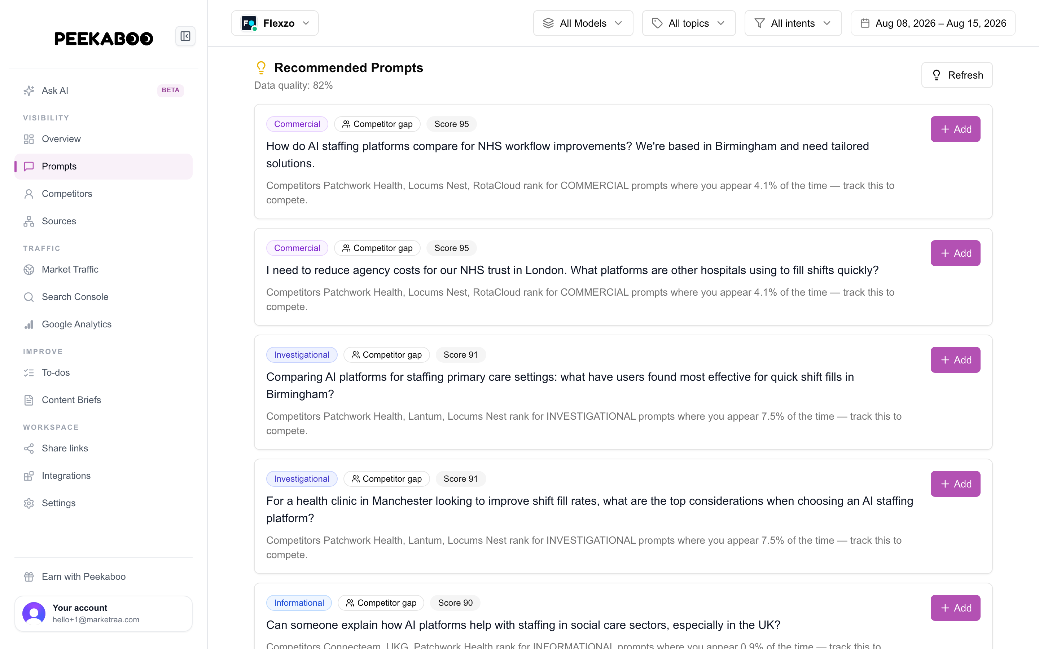
Task: Click the lightbulb icon beside Recommended Prompts
Action: [261, 68]
